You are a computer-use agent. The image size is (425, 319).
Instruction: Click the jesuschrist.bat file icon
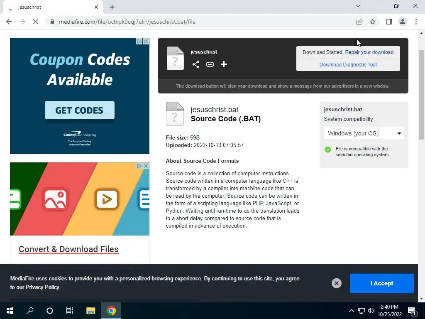click(x=175, y=114)
